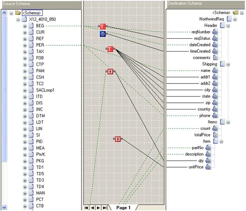Click the source Schema folder icon

[18, 13]
